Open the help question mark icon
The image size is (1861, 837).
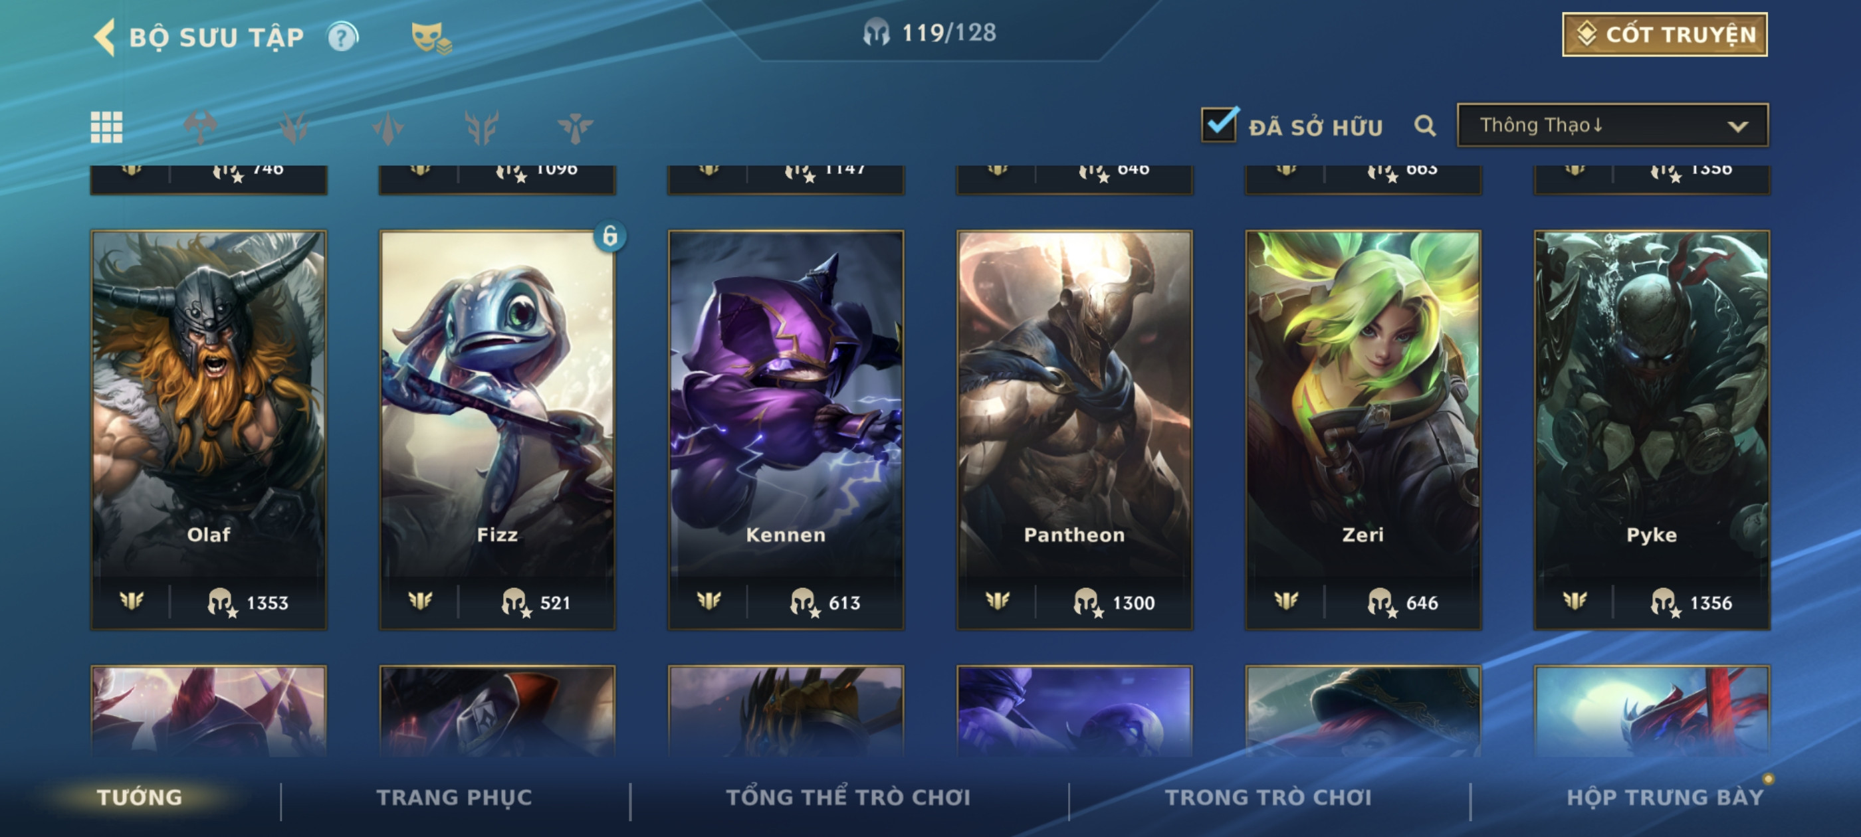342,37
